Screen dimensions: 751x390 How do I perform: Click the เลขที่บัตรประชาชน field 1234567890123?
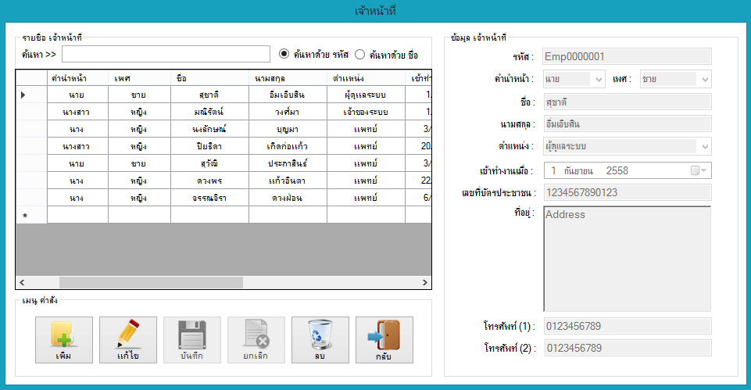(x=628, y=192)
